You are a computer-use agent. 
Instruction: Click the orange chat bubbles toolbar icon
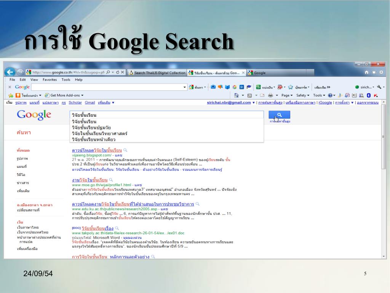click(220, 87)
